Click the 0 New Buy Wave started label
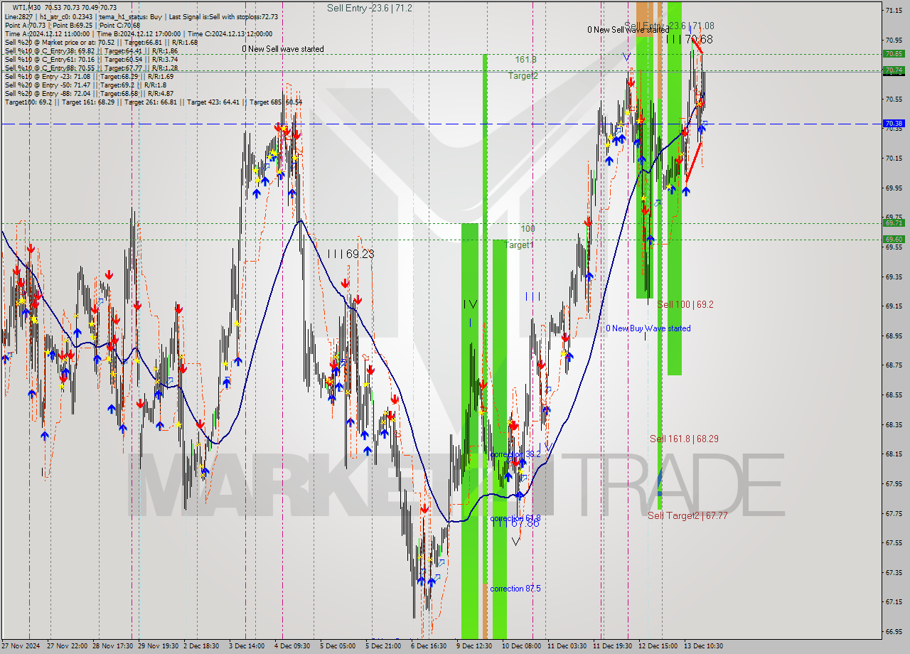The height and width of the screenshot is (654, 910). click(648, 328)
